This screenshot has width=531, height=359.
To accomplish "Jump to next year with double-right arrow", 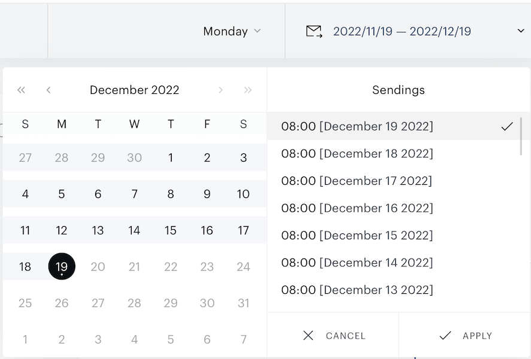I will (x=248, y=90).
